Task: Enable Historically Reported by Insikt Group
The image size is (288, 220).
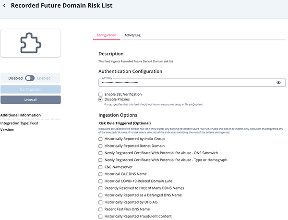Action: [100, 139]
